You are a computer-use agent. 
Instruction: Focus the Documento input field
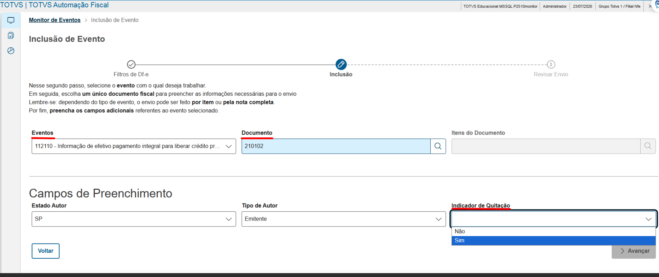[336, 146]
